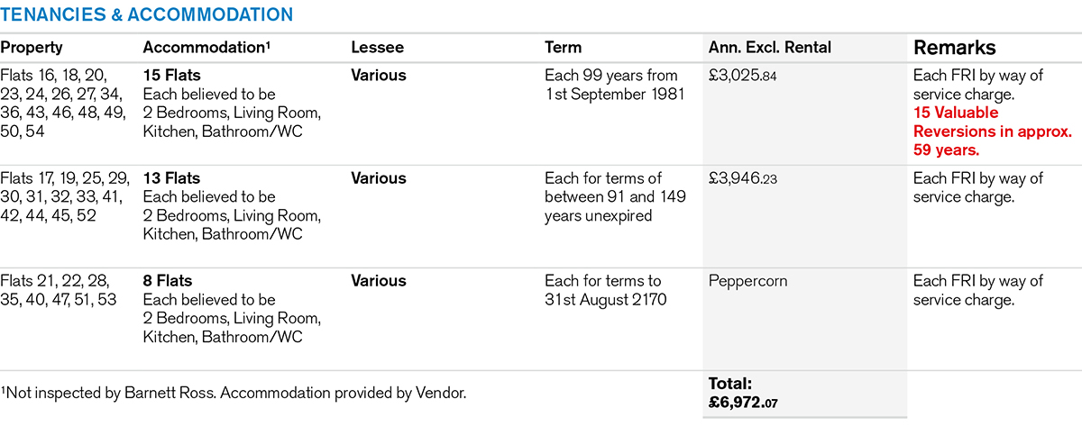Click the TENANCIES & ACCOMMODATION heading

(x=146, y=14)
